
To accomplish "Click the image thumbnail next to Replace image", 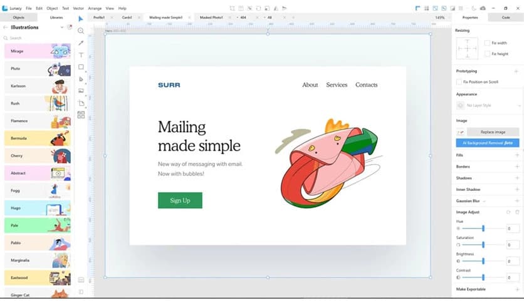I will click(461, 132).
